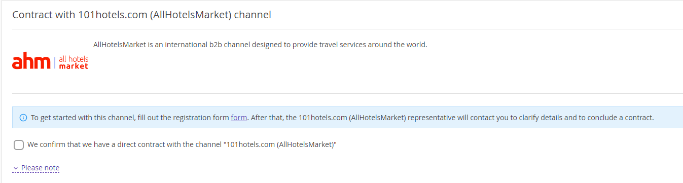Click the chevron icon beside Please note
The image size is (683, 183).
(16, 168)
